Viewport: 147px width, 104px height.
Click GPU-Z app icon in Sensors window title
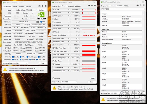pyautogui.click(x=53, y=2)
